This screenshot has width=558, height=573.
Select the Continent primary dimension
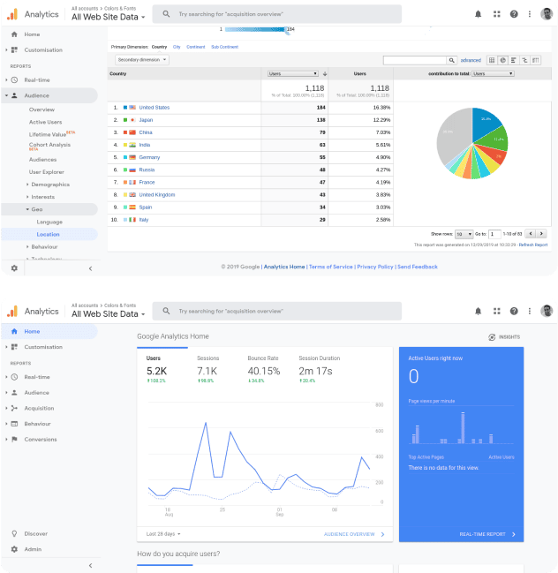coord(195,47)
